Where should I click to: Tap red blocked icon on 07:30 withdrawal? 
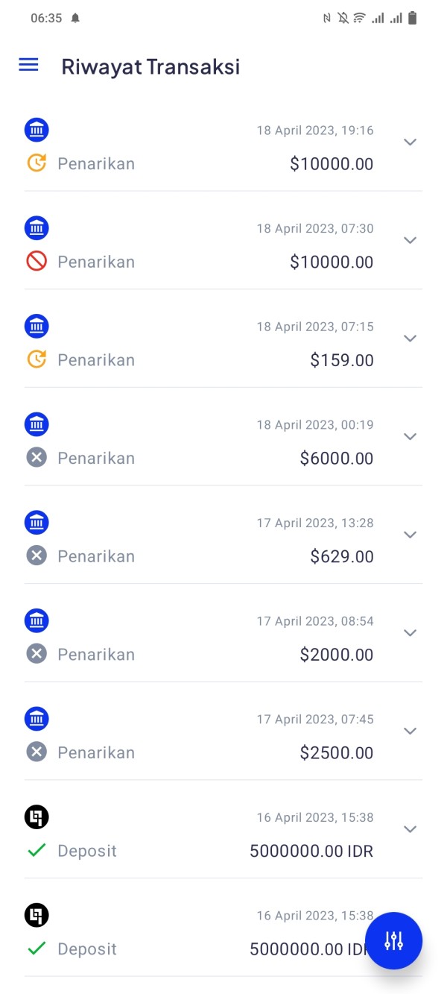pos(37,261)
